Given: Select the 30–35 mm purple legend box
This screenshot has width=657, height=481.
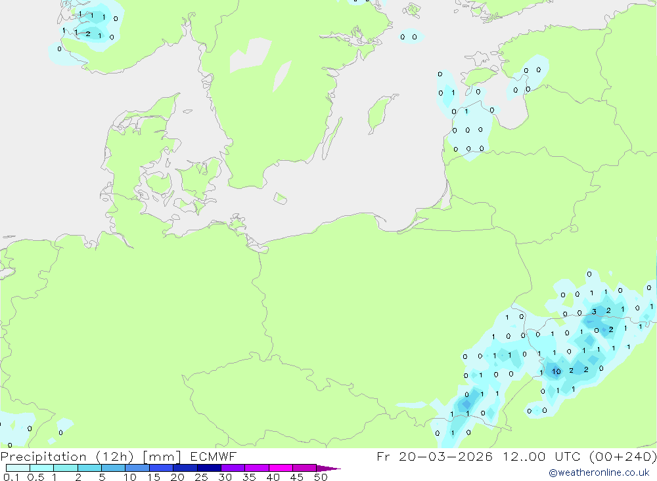Looking at the screenshot, I should (x=233, y=468).
